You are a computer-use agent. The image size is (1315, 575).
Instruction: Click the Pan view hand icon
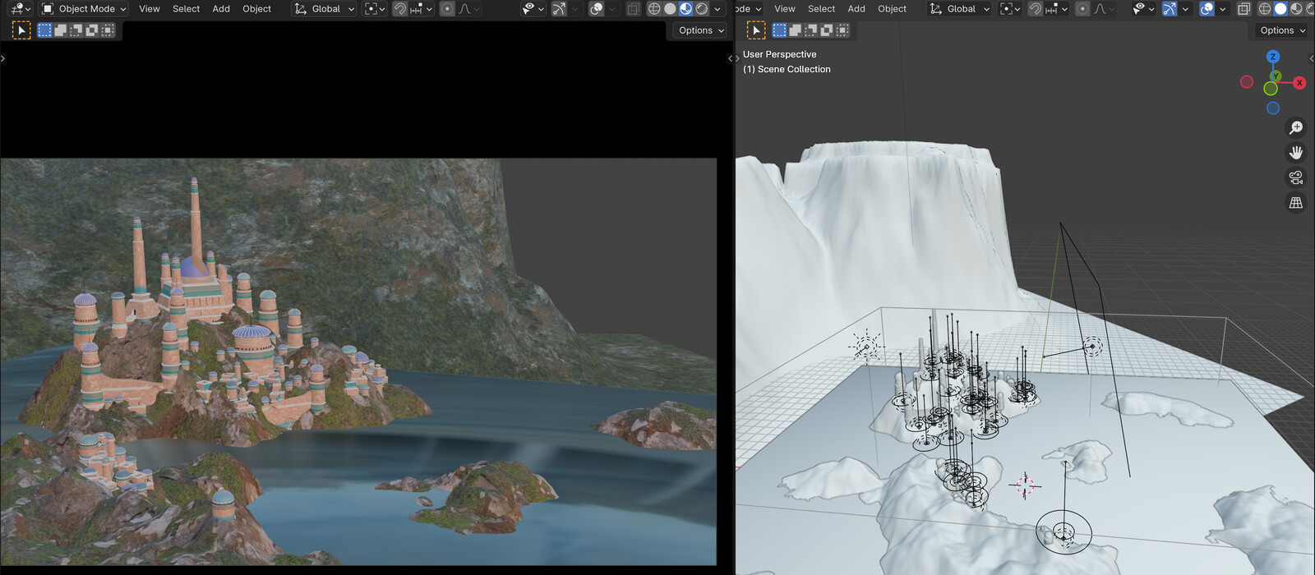(x=1296, y=153)
